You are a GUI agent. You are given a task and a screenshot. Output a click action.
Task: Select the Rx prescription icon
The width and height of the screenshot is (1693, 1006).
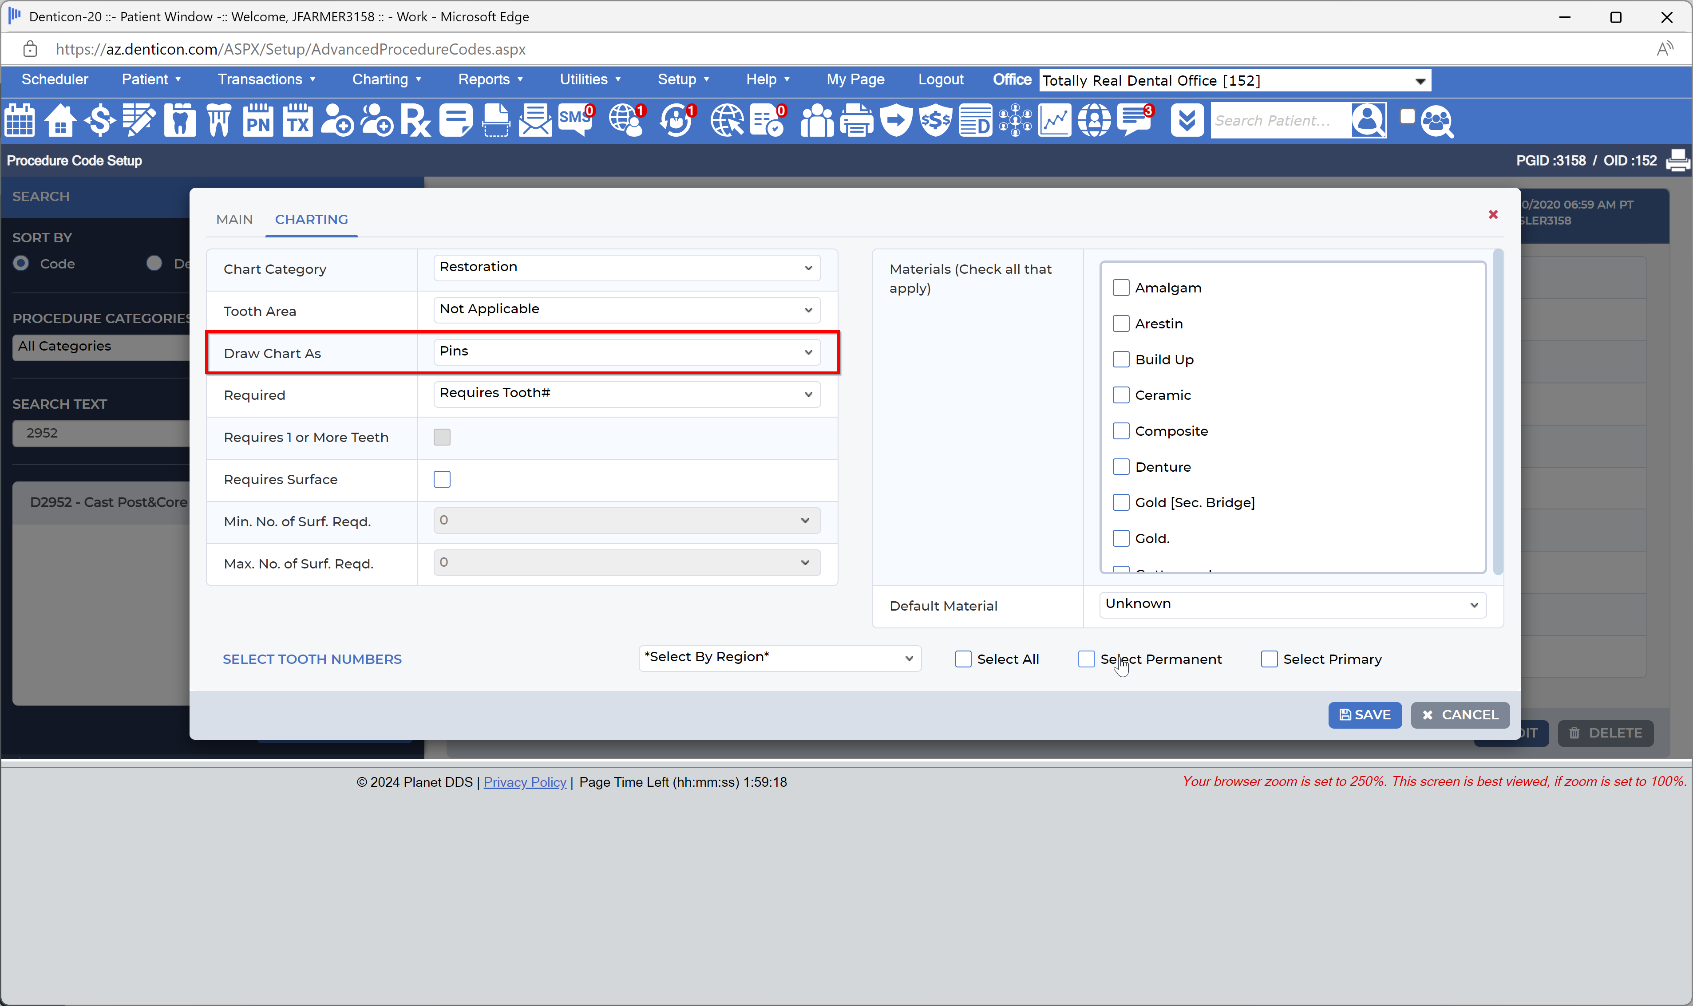point(415,120)
